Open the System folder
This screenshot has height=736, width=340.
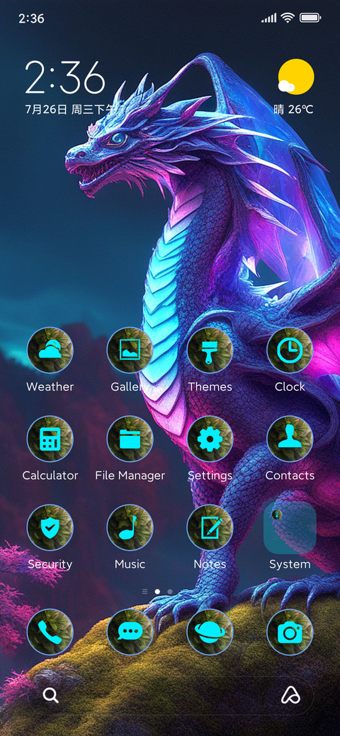coord(290,528)
